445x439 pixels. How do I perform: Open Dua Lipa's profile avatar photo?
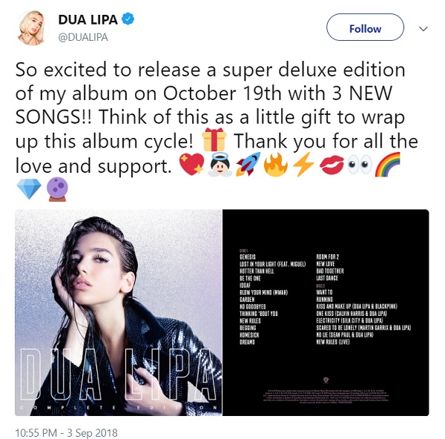coord(31,27)
